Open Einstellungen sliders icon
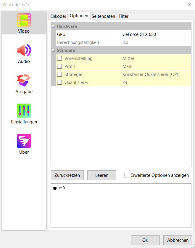The height and width of the screenshot is (248, 195). pos(24,111)
